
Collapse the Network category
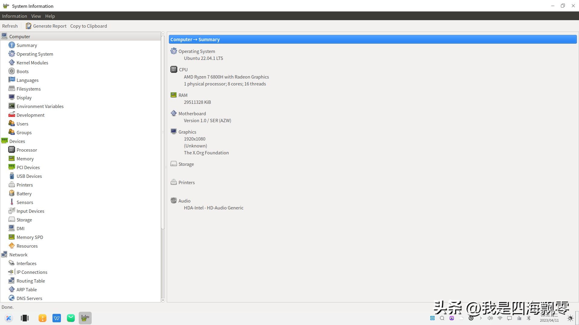pyautogui.click(x=18, y=255)
